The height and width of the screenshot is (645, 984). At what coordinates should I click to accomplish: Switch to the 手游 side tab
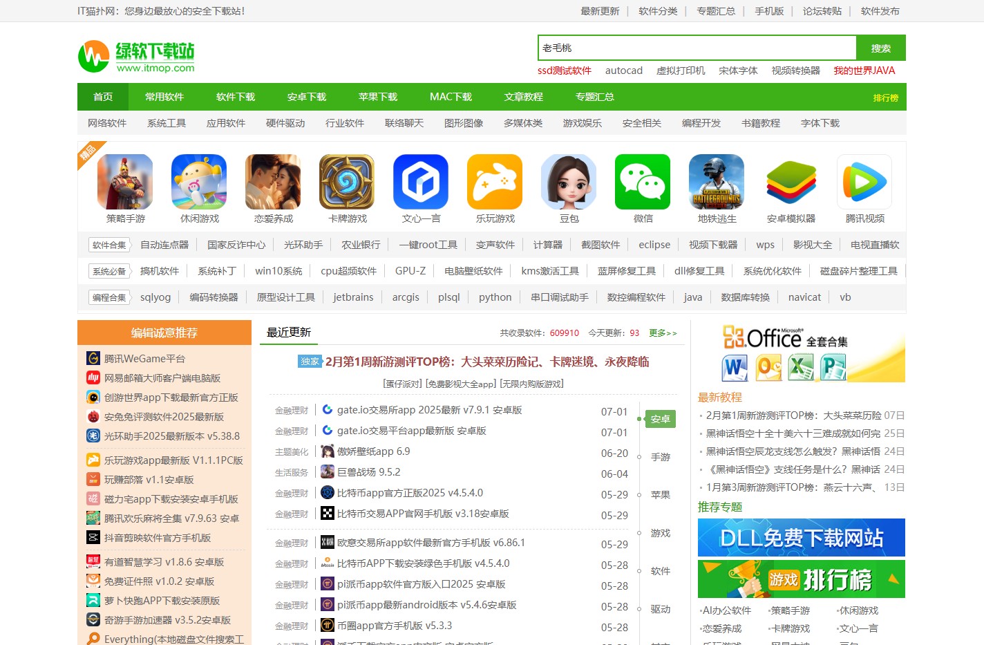(661, 457)
